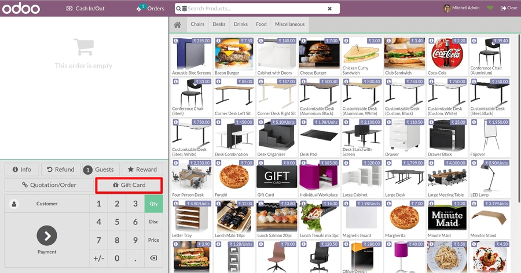Click the +/- numpad key

(98, 258)
